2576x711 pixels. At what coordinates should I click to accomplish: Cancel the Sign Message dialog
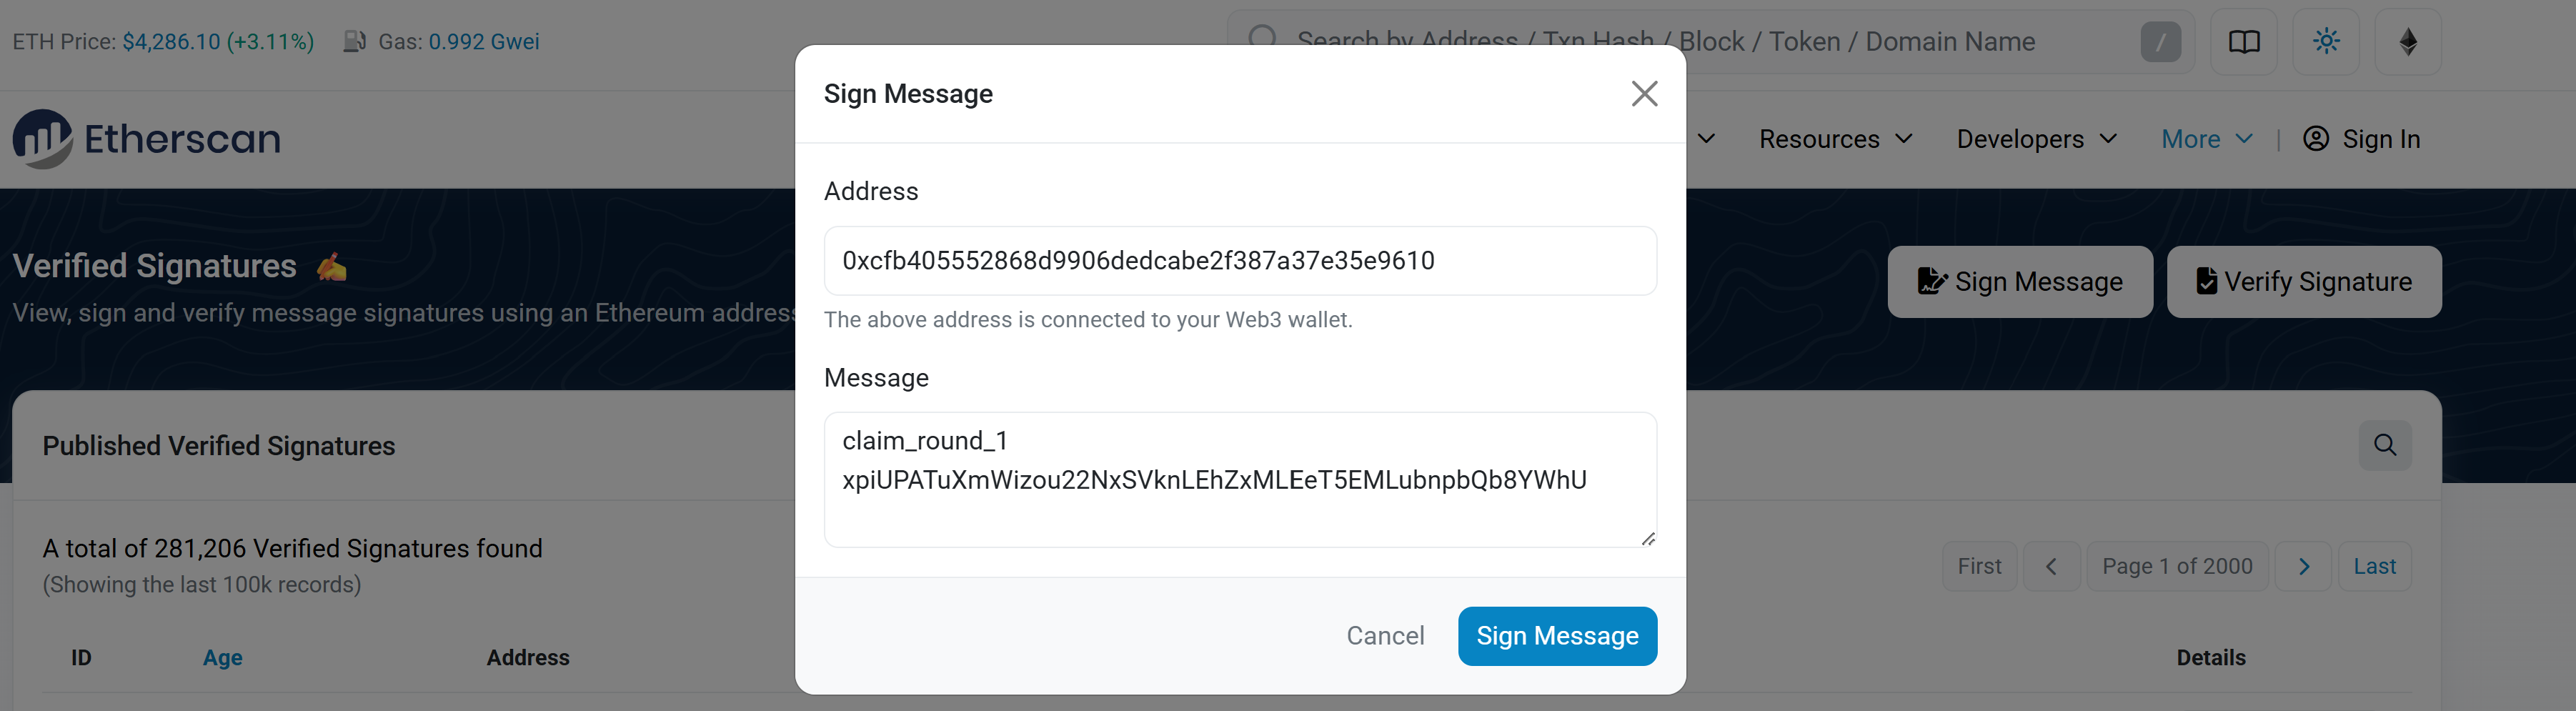[x=1384, y=636]
